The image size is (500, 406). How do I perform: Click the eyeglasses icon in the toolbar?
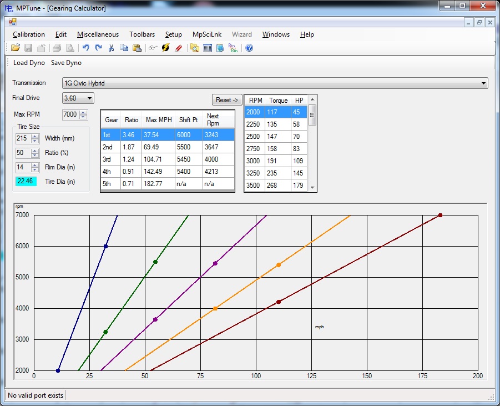click(153, 48)
